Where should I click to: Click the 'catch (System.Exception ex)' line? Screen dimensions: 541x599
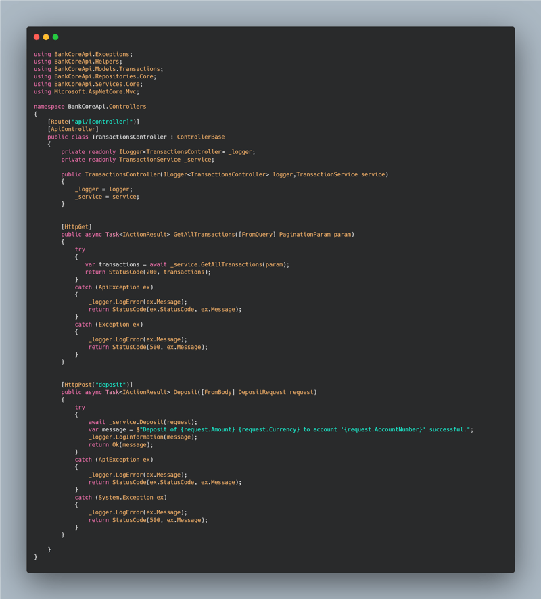[121, 498]
